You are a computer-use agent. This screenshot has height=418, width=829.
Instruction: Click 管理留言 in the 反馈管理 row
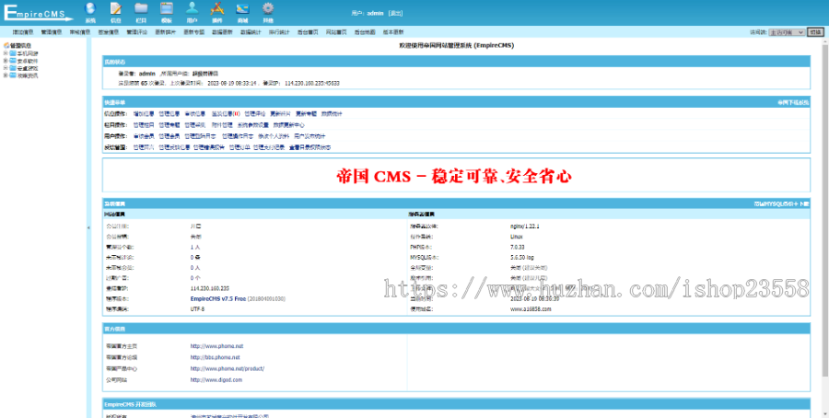pyautogui.click(x=144, y=148)
